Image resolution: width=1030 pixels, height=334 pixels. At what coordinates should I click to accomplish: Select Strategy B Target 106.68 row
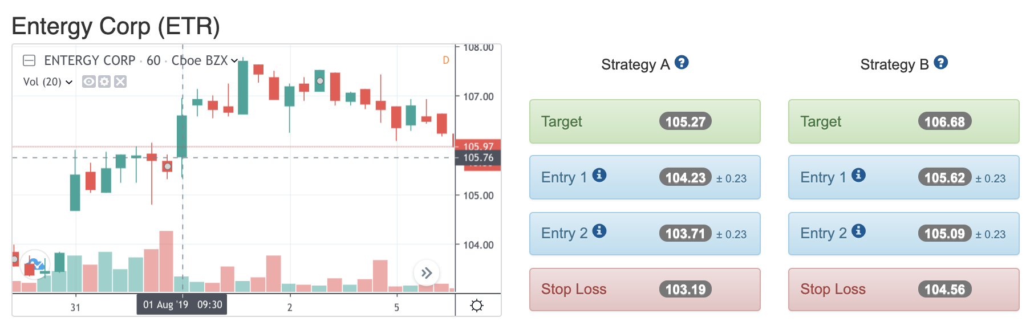pos(904,121)
